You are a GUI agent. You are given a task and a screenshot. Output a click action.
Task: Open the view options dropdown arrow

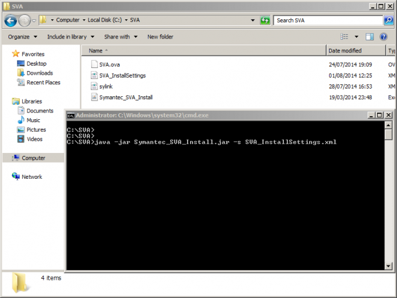[x=357, y=37]
